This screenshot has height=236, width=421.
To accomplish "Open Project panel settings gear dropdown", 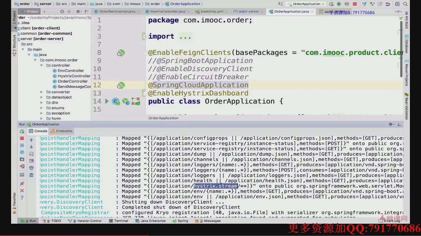I will pyautogui.click(x=79, y=11).
